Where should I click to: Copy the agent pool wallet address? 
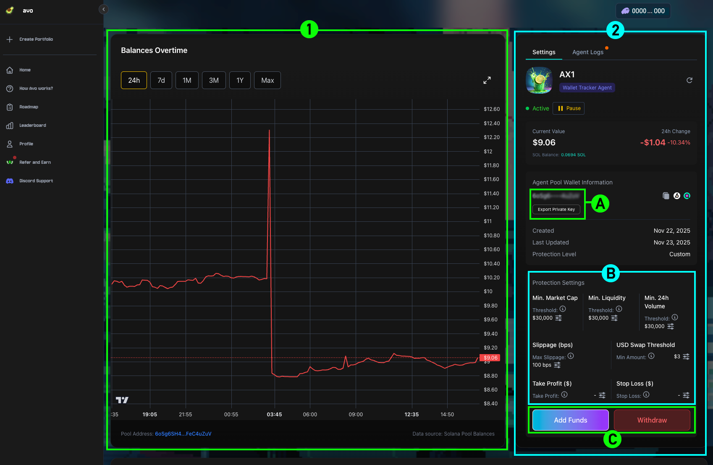666,196
